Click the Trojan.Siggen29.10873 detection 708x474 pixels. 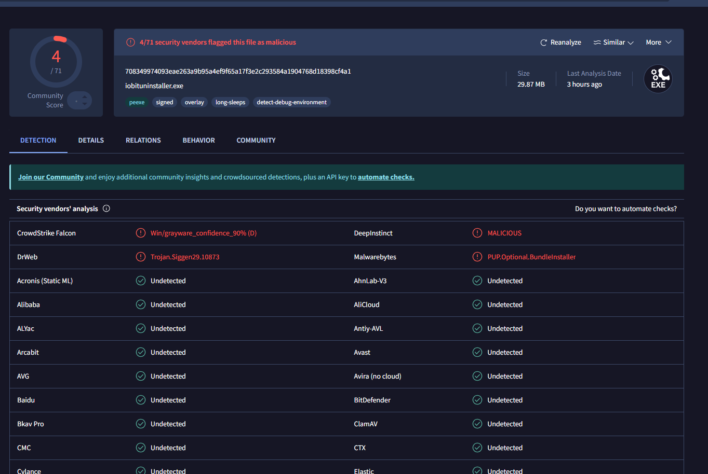point(185,257)
